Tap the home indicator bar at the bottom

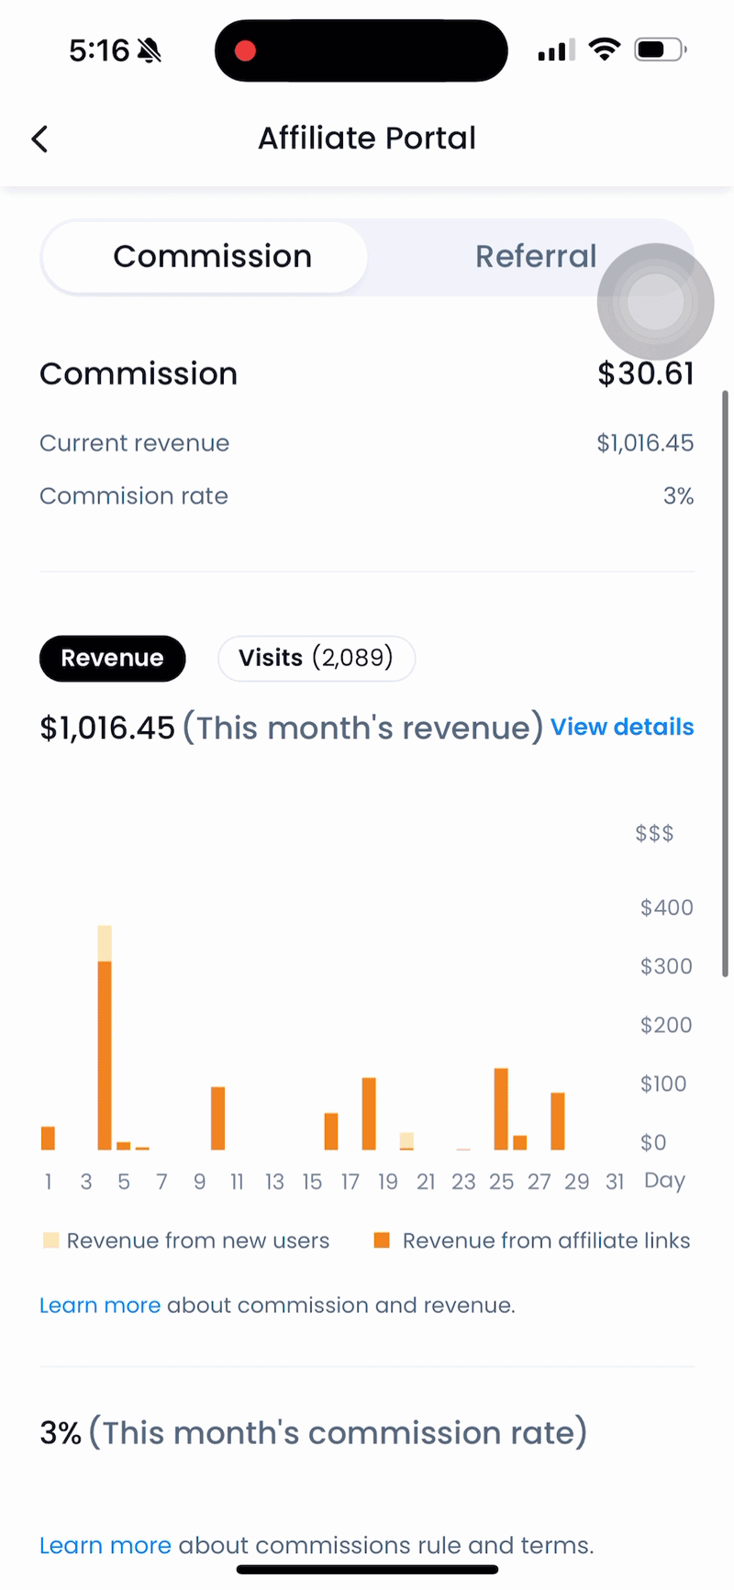pyautogui.click(x=367, y=1570)
